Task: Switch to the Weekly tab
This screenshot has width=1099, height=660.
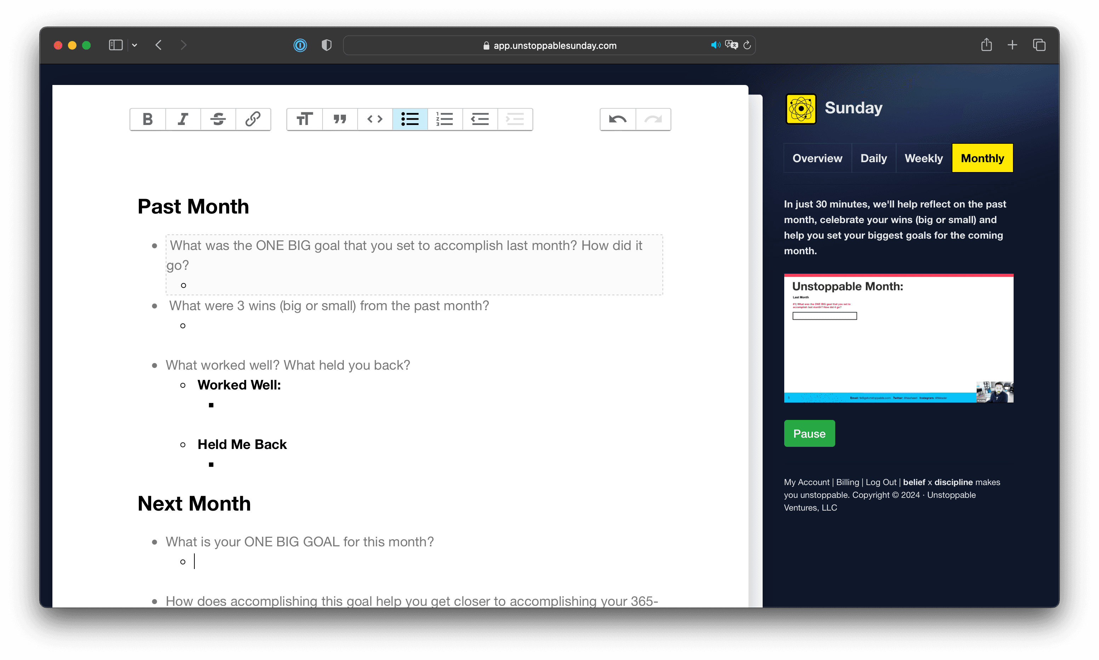Action: point(923,158)
